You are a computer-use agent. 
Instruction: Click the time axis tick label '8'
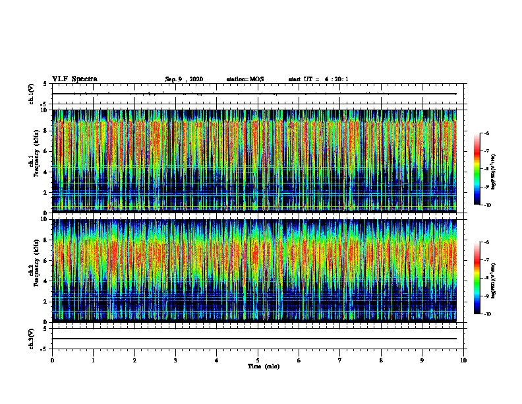(381, 360)
